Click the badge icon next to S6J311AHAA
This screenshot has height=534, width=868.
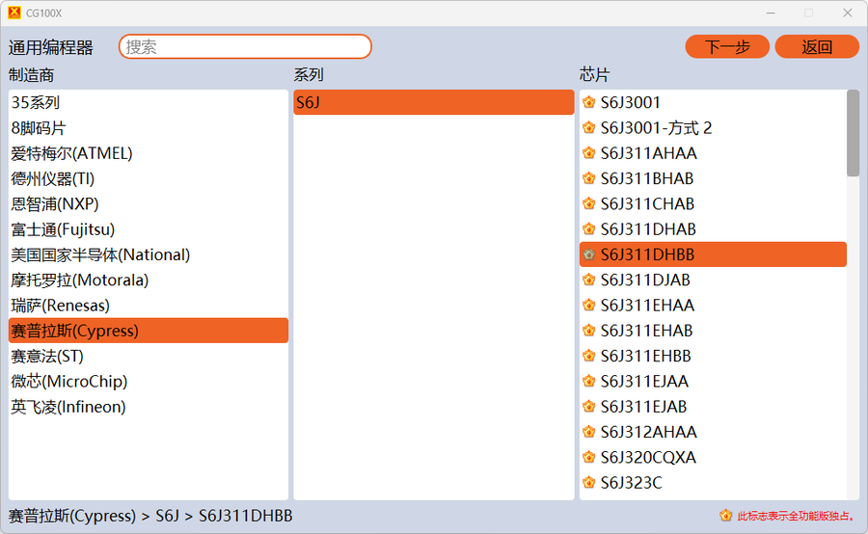(x=589, y=153)
